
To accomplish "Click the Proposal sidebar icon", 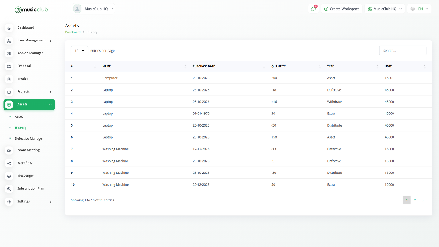I will pyautogui.click(x=9, y=66).
